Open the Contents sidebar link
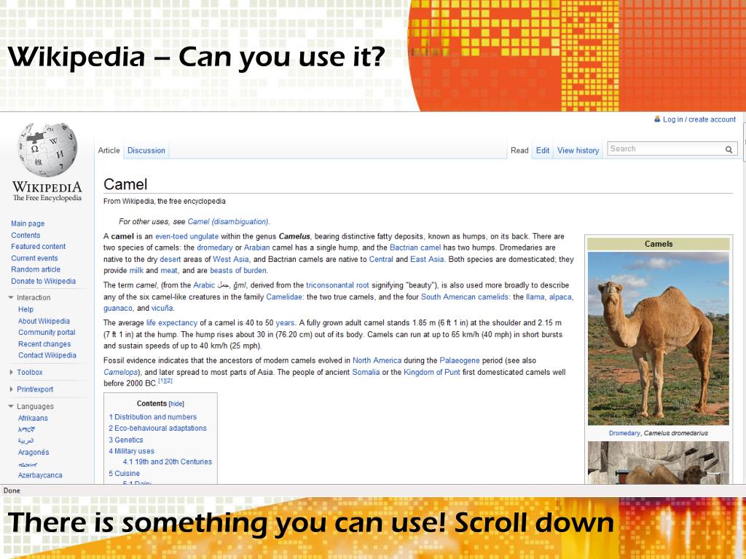Image resolution: width=746 pixels, height=559 pixels. point(25,235)
